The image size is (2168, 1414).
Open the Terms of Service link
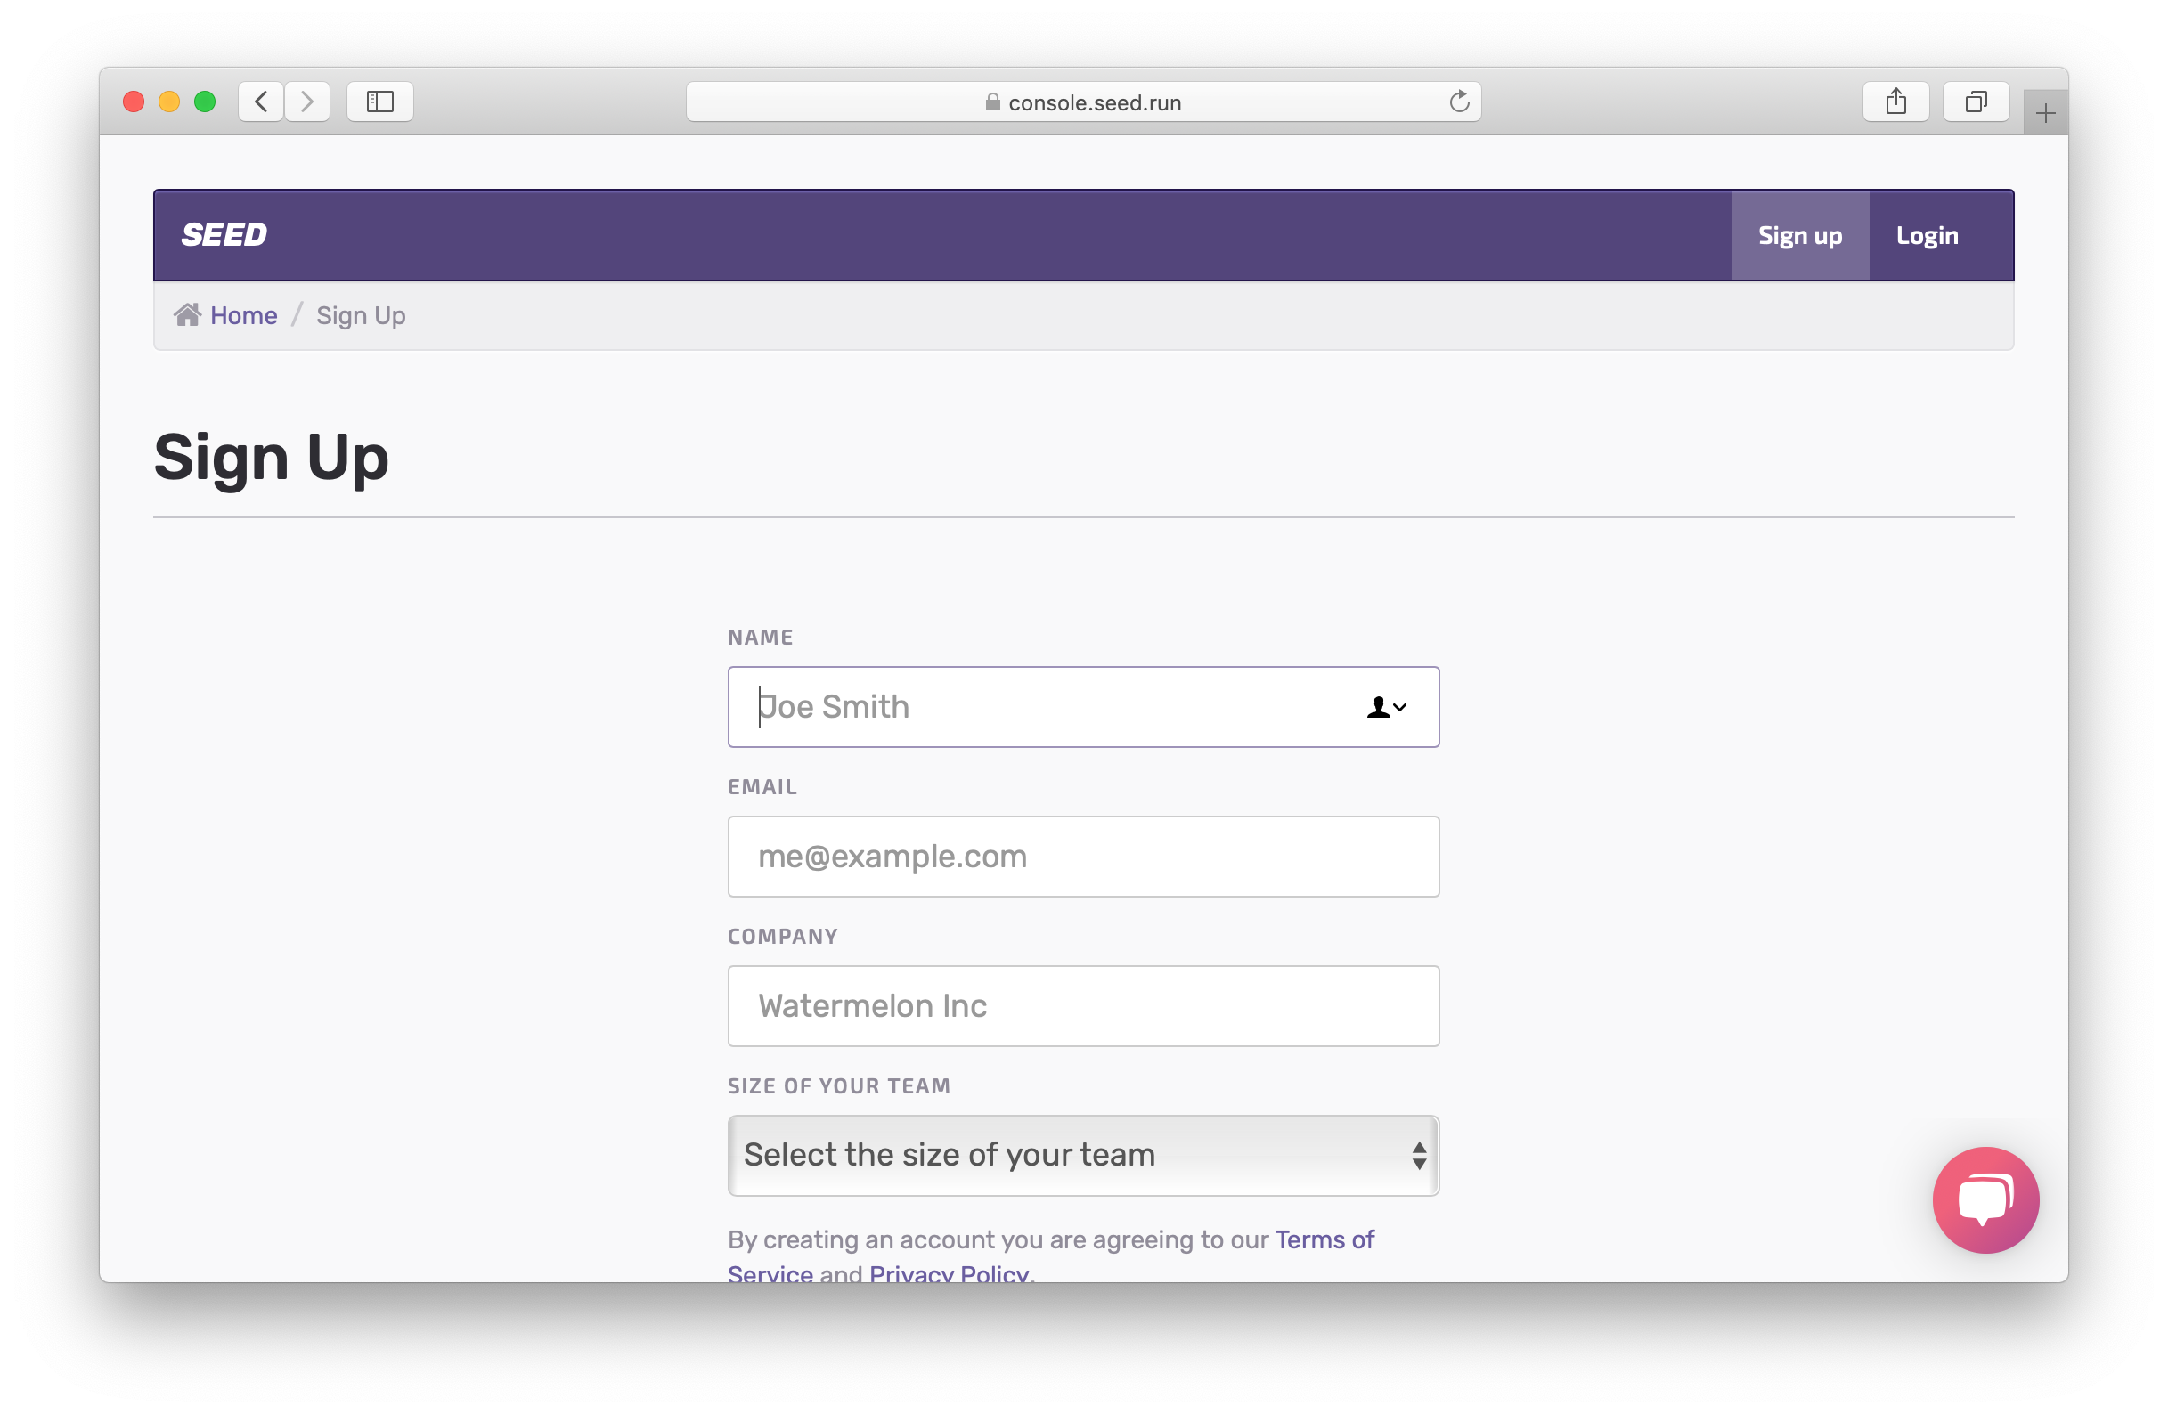[x=1324, y=1240]
